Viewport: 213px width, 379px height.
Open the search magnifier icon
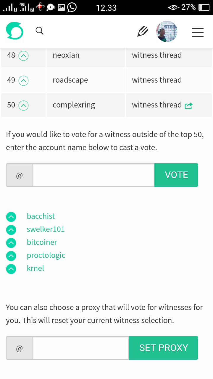(x=40, y=31)
